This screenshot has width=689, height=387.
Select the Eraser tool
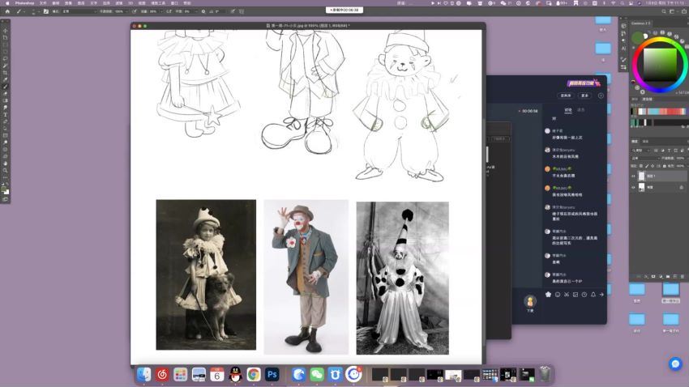click(6, 93)
